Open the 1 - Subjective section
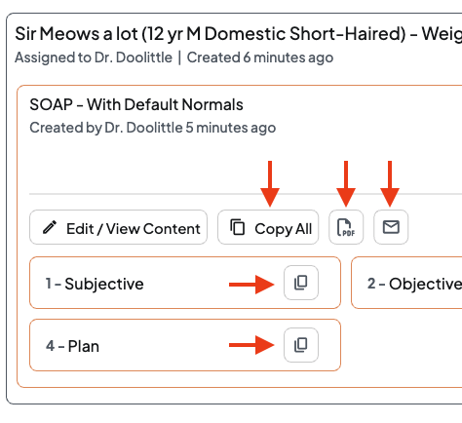The image size is (462, 423). point(185,283)
